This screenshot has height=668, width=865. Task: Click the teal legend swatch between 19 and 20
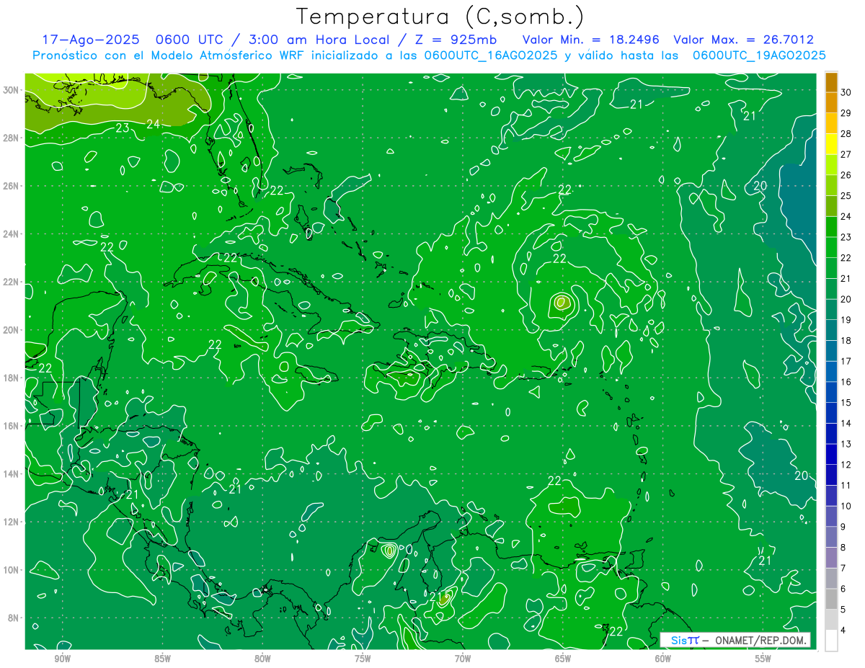tap(831, 310)
